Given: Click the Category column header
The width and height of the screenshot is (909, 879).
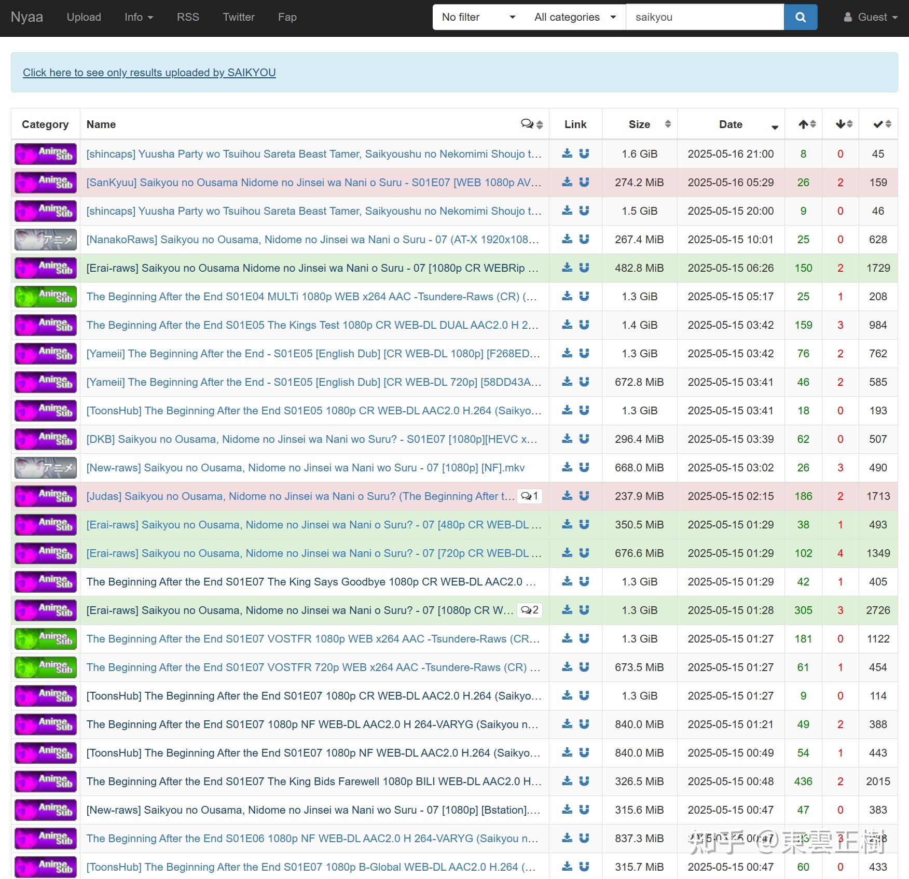Looking at the screenshot, I should pos(45,124).
